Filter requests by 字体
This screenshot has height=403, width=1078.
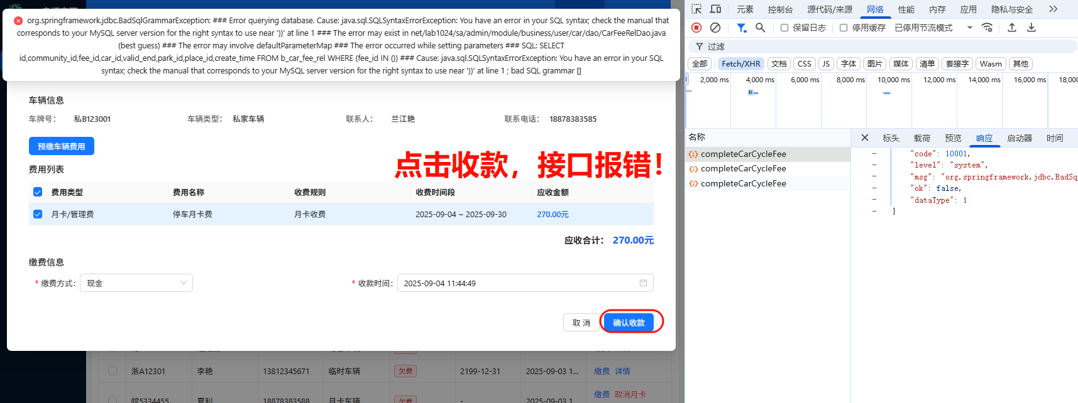(x=849, y=64)
